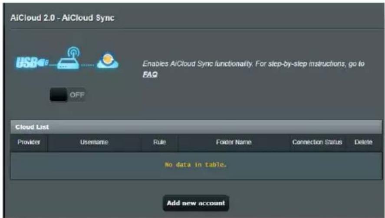Click the Cloud List section title
This screenshot has width=385, height=218.
(32, 127)
